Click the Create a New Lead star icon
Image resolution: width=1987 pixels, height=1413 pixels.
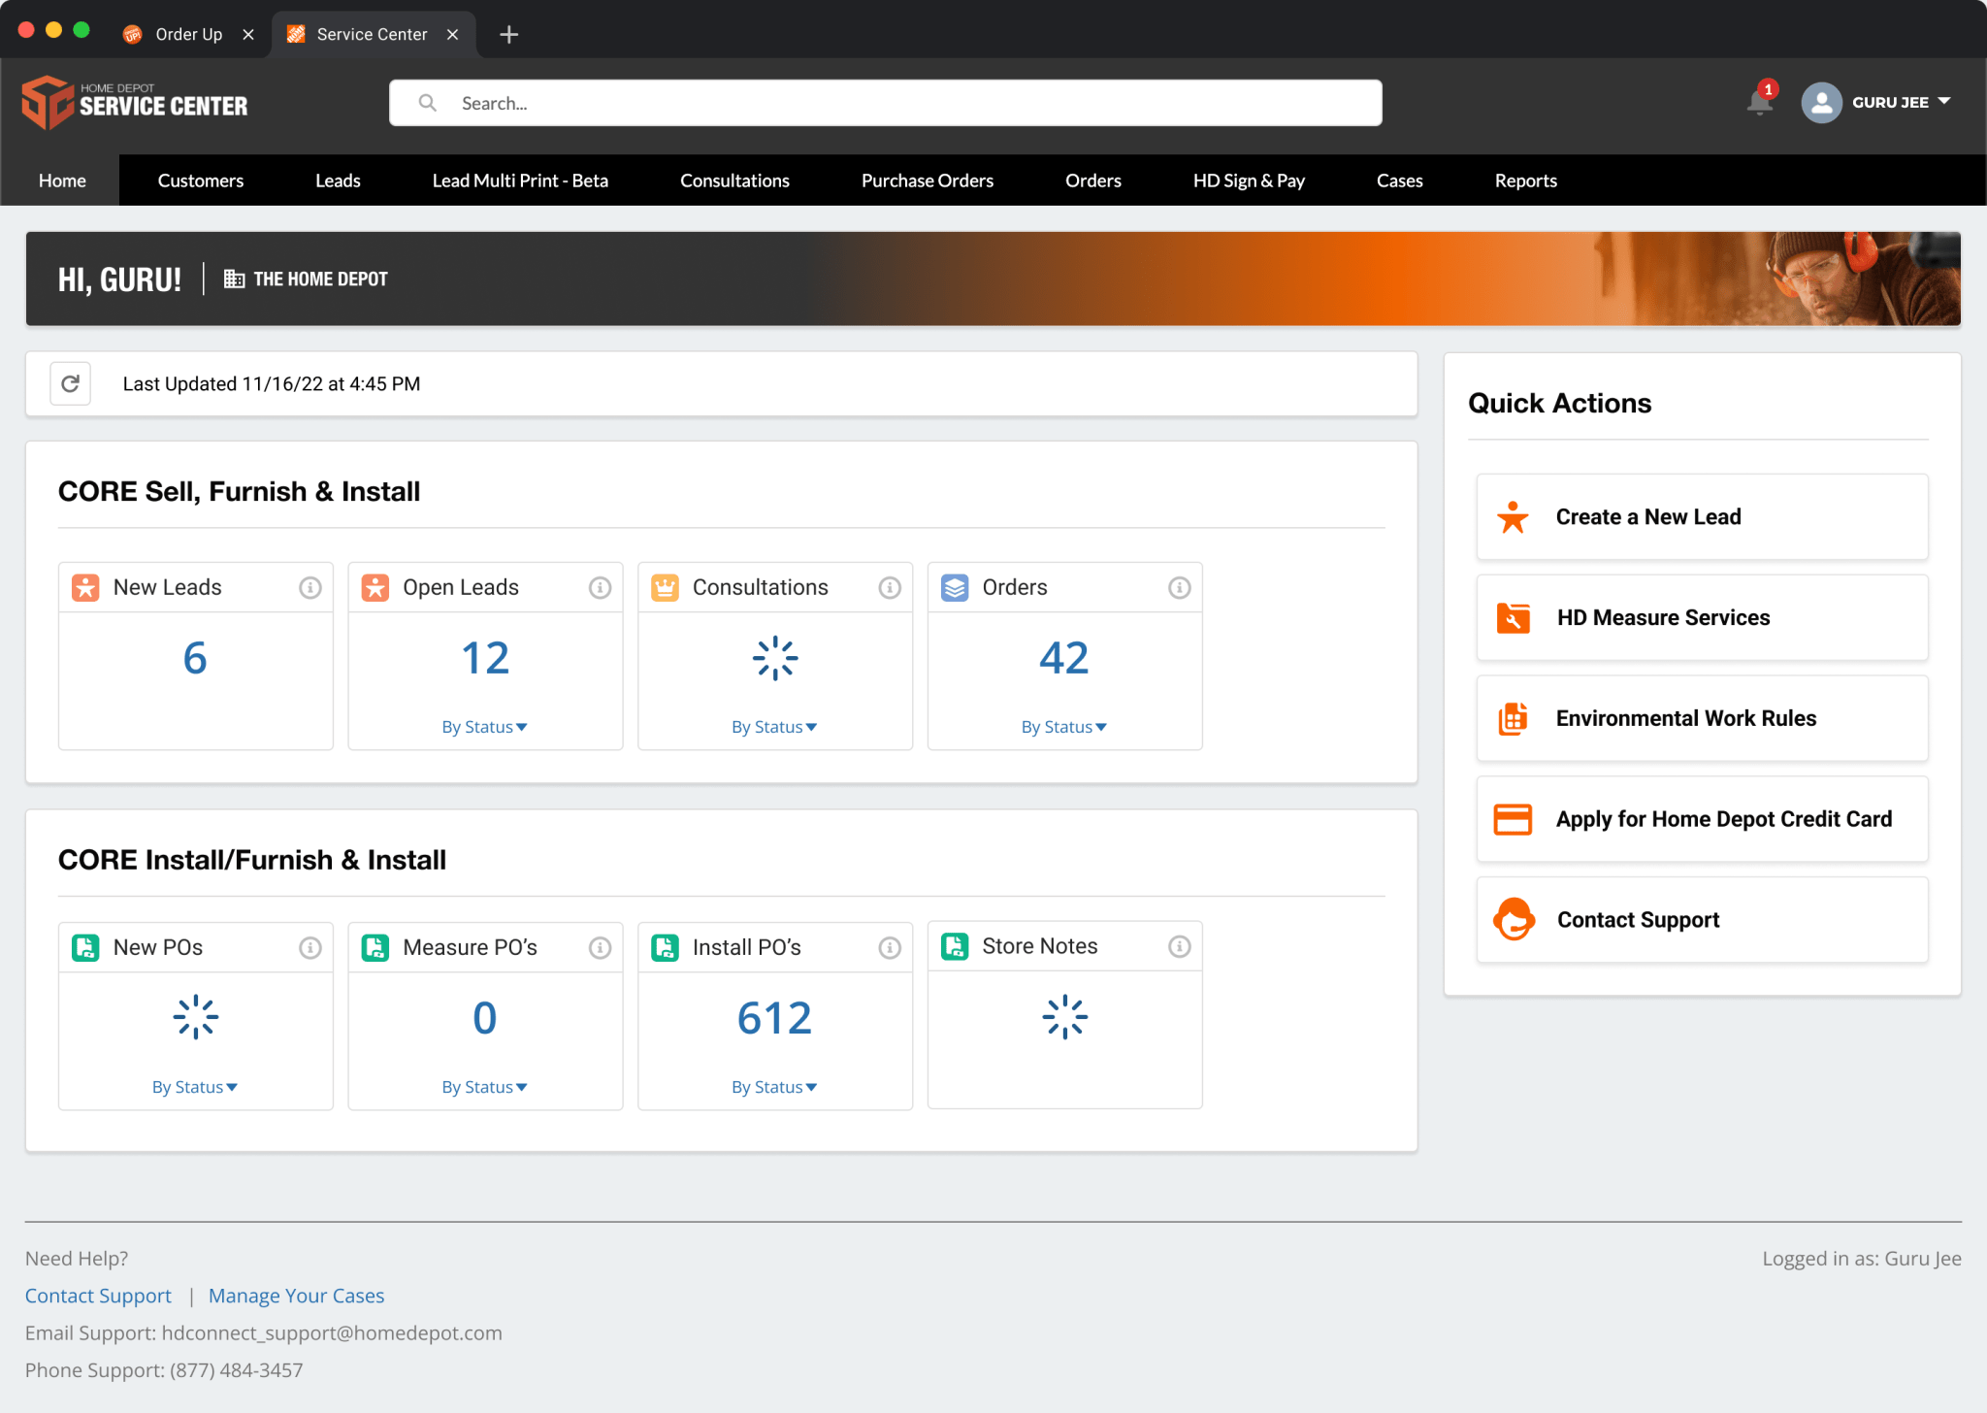(x=1513, y=517)
